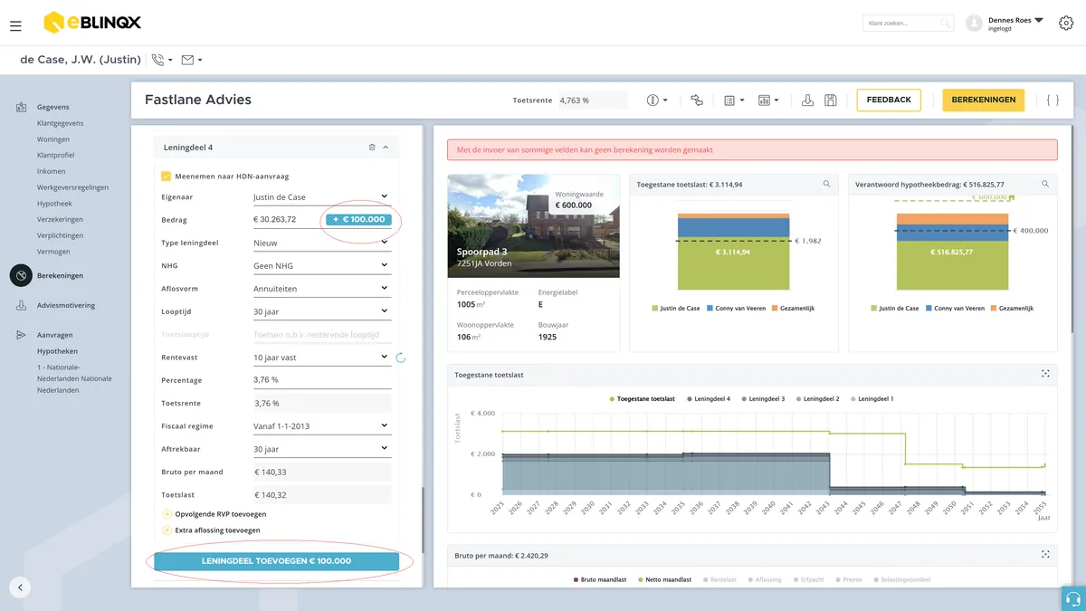Toggle Leningdeel 4 series in chart legend
The height and width of the screenshot is (611, 1086).
709,399
